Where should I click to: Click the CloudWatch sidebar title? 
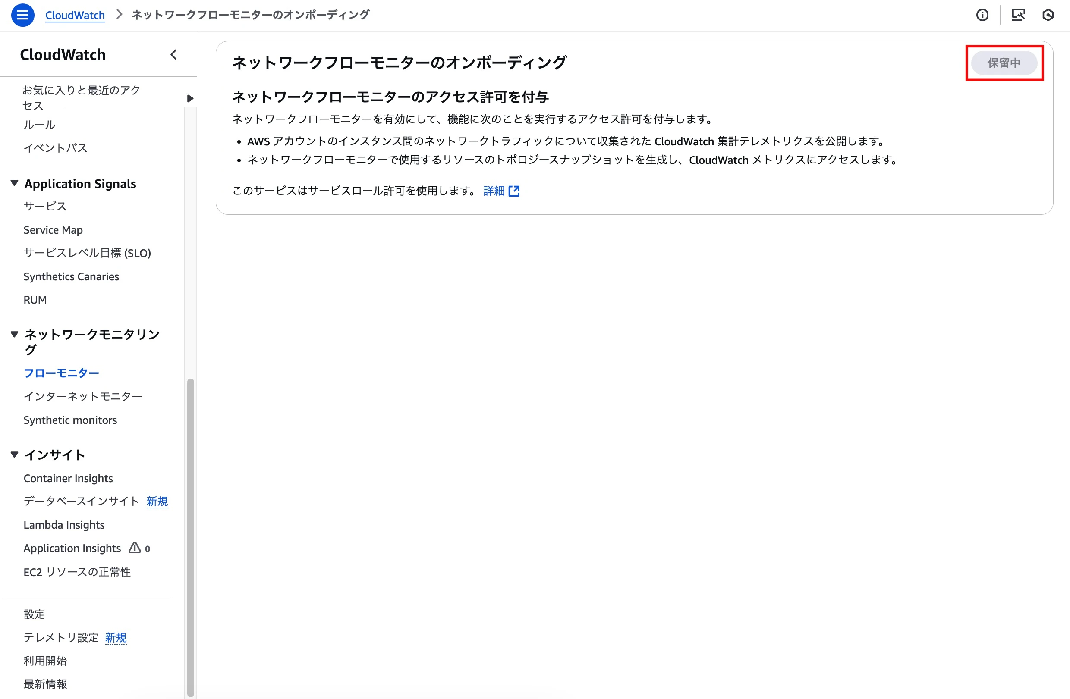coord(63,55)
